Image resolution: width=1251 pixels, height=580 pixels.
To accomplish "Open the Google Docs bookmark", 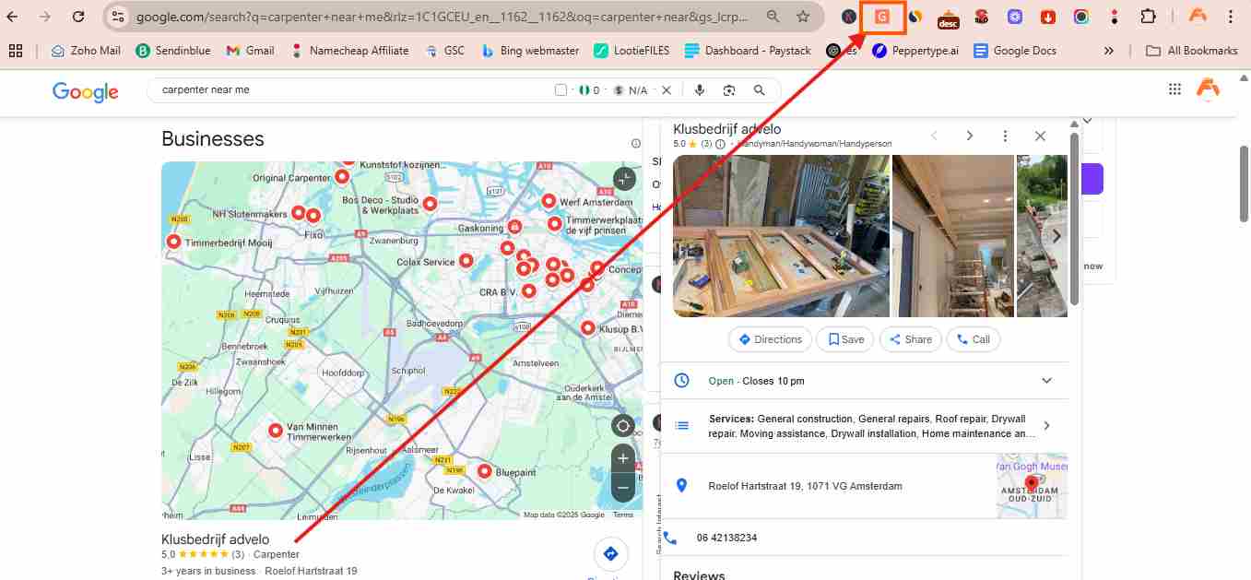I will point(1015,51).
